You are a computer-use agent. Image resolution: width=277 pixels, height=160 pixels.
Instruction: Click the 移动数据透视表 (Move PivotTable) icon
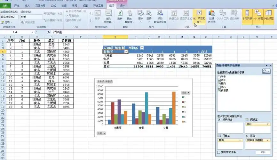click(160, 13)
